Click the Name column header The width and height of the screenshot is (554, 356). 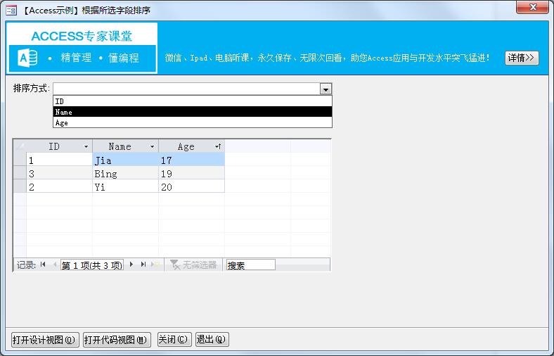[125, 146]
